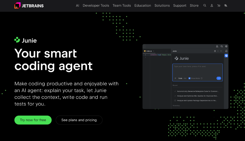Click the Junie panel title label
The image size is (245, 141).
(x=175, y=51)
